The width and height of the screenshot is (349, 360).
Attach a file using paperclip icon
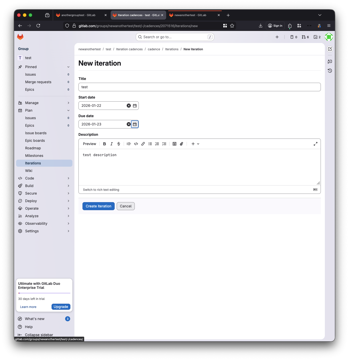tap(182, 144)
